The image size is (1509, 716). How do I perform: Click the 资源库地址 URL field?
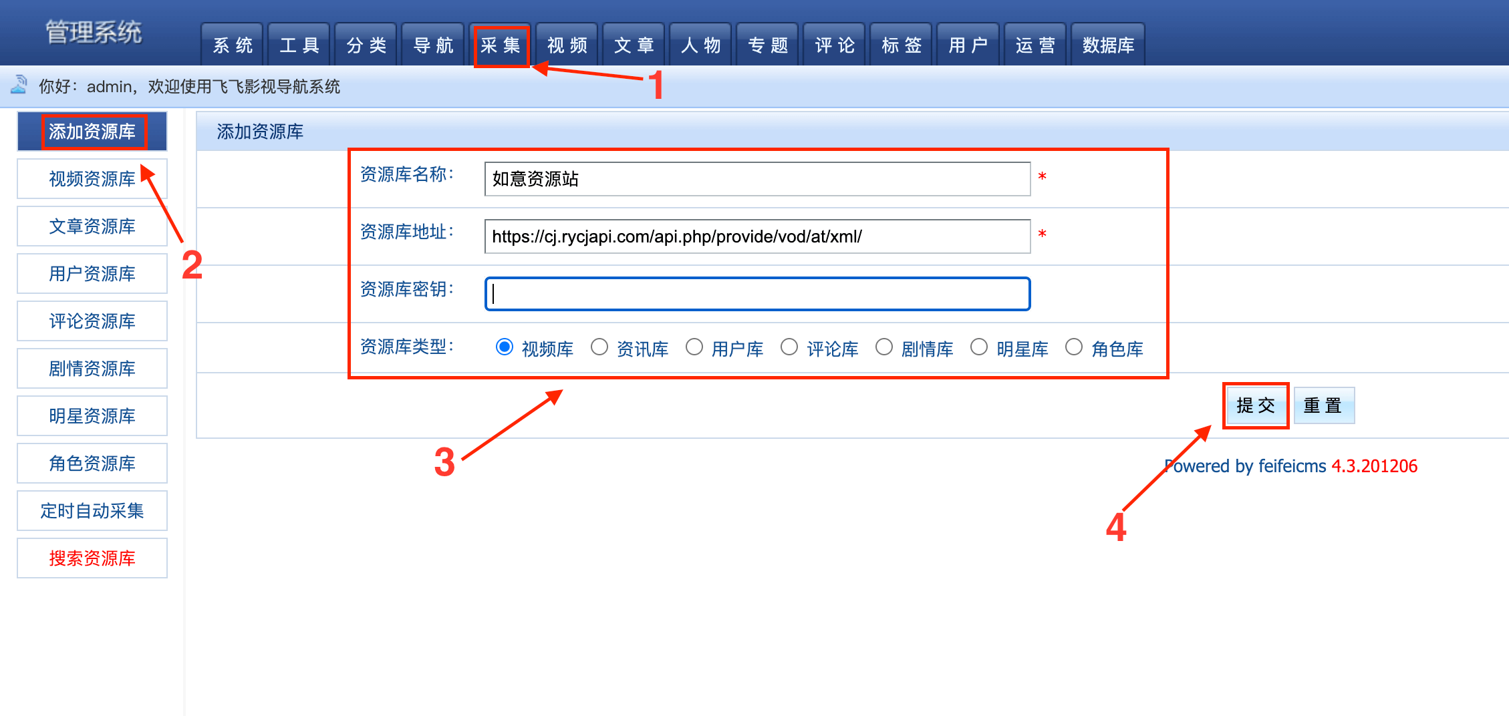757,236
